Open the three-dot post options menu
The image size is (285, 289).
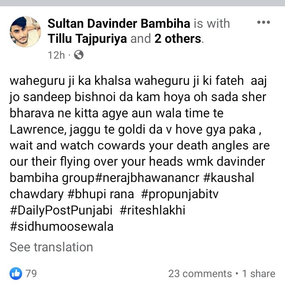click(264, 22)
